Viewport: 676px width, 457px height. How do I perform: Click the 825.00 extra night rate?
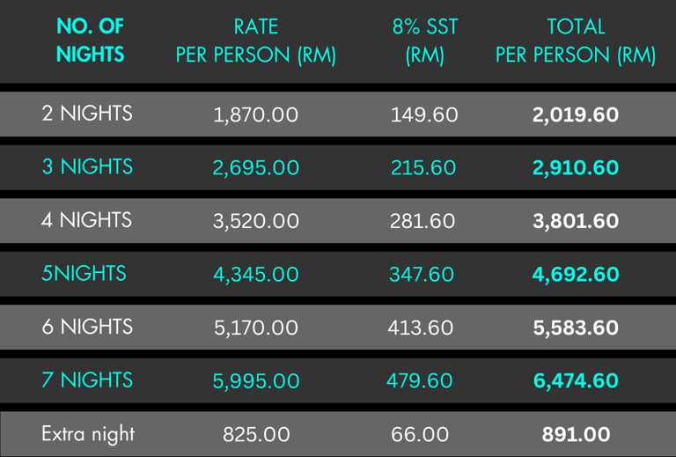(255, 434)
